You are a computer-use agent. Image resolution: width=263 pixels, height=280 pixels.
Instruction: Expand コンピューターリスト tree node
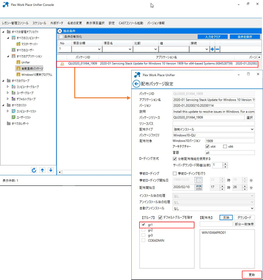click(x=7, y=111)
